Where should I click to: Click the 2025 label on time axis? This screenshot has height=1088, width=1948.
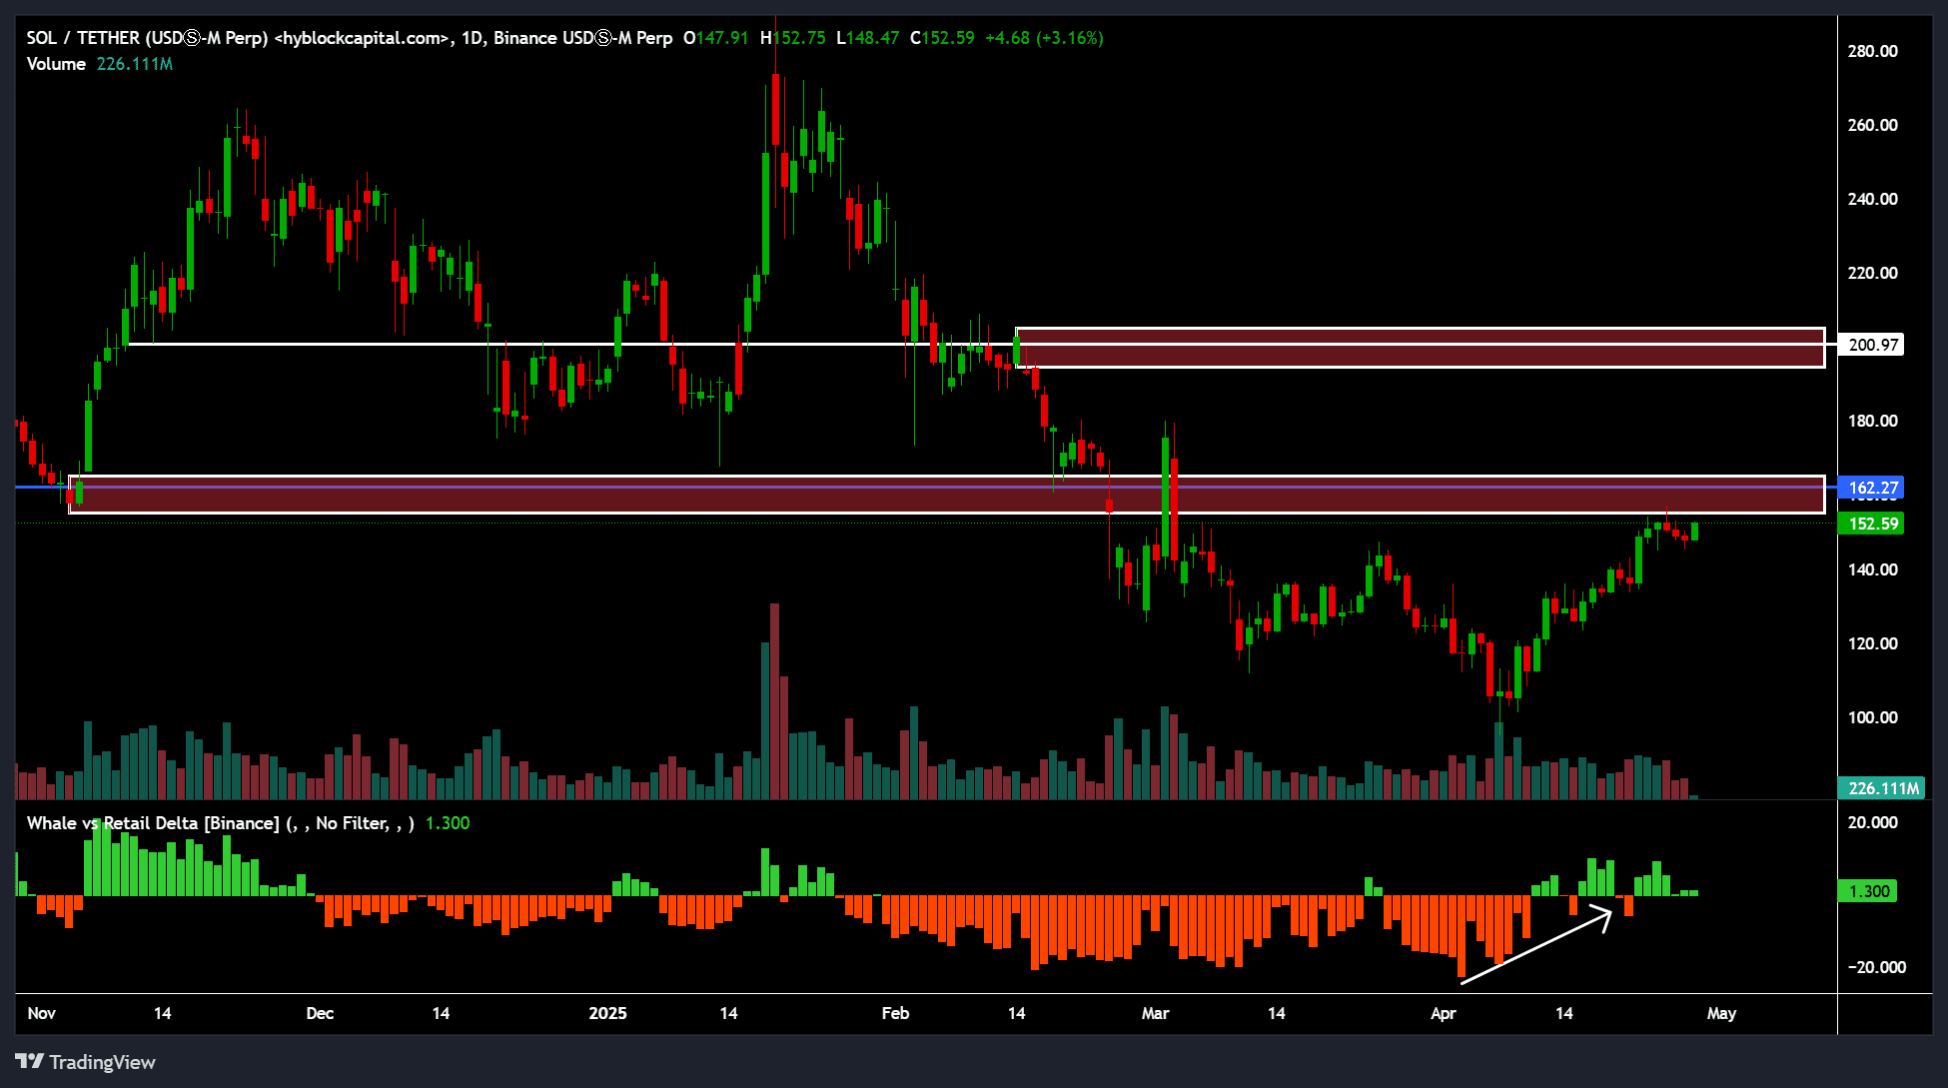(x=607, y=1013)
